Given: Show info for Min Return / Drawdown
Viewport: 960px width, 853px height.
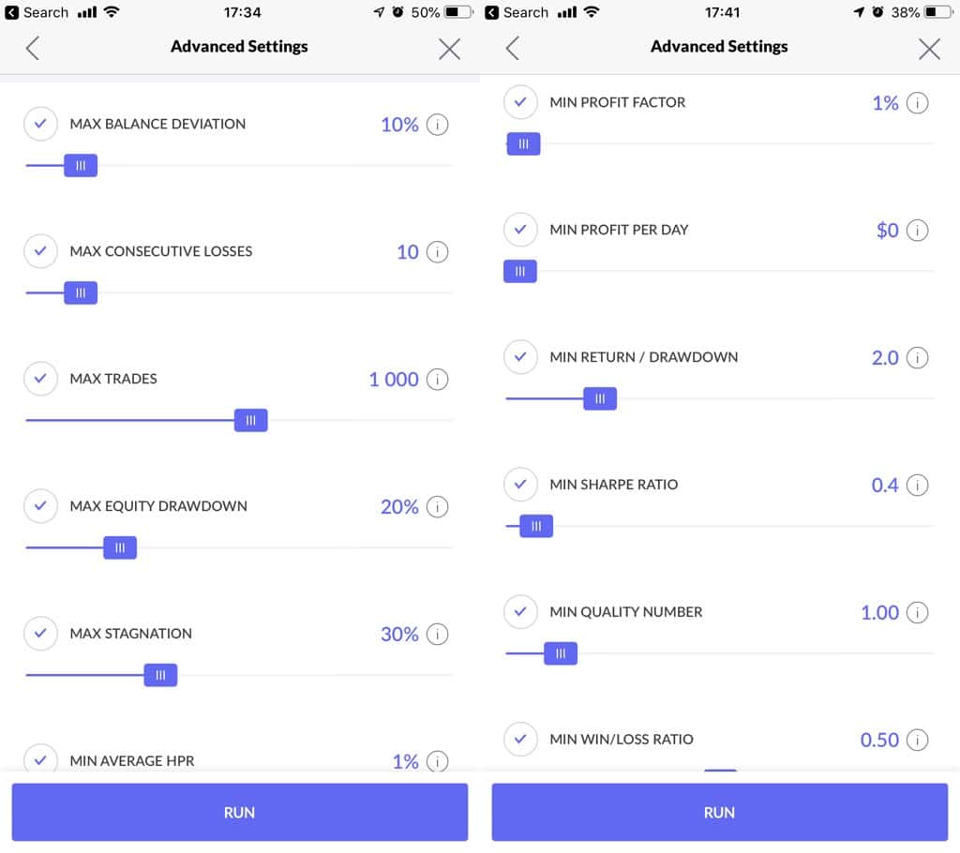Looking at the screenshot, I should coord(917,358).
